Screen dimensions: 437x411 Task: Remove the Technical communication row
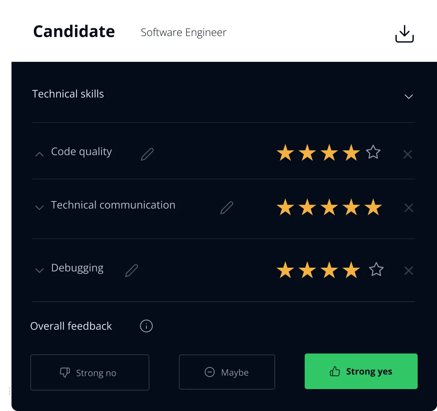click(x=408, y=208)
